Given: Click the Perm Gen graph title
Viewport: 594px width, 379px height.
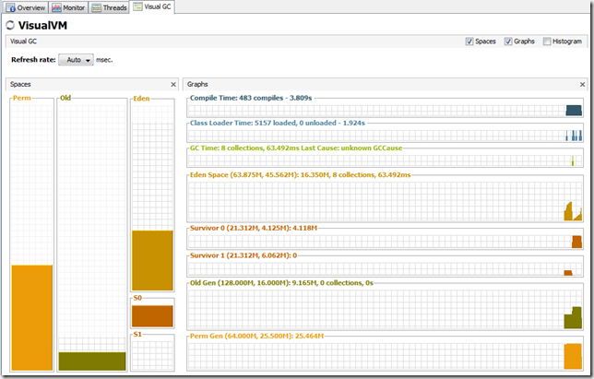Looking at the screenshot, I should pyautogui.click(x=256, y=336).
